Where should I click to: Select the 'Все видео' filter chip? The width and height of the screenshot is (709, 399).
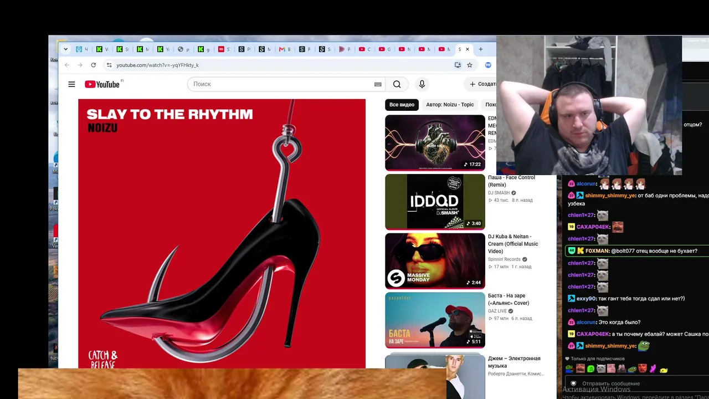click(x=402, y=105)
